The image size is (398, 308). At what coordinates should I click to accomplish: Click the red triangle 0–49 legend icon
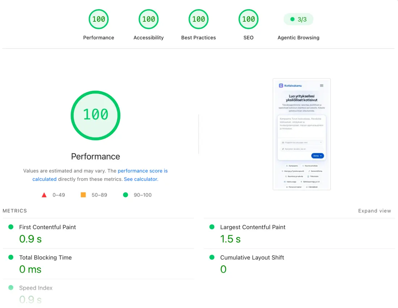44,195
